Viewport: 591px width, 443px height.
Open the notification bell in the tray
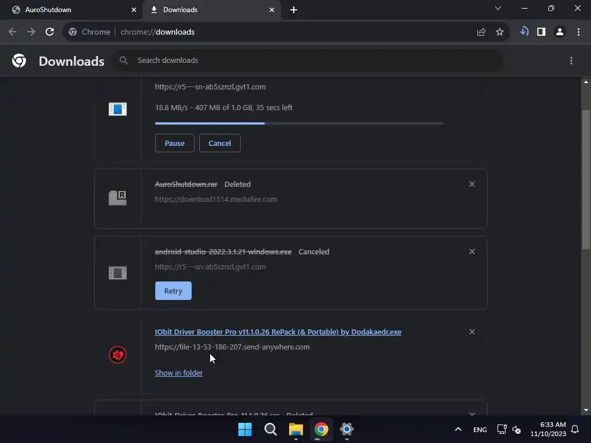[x=575, y=429]
